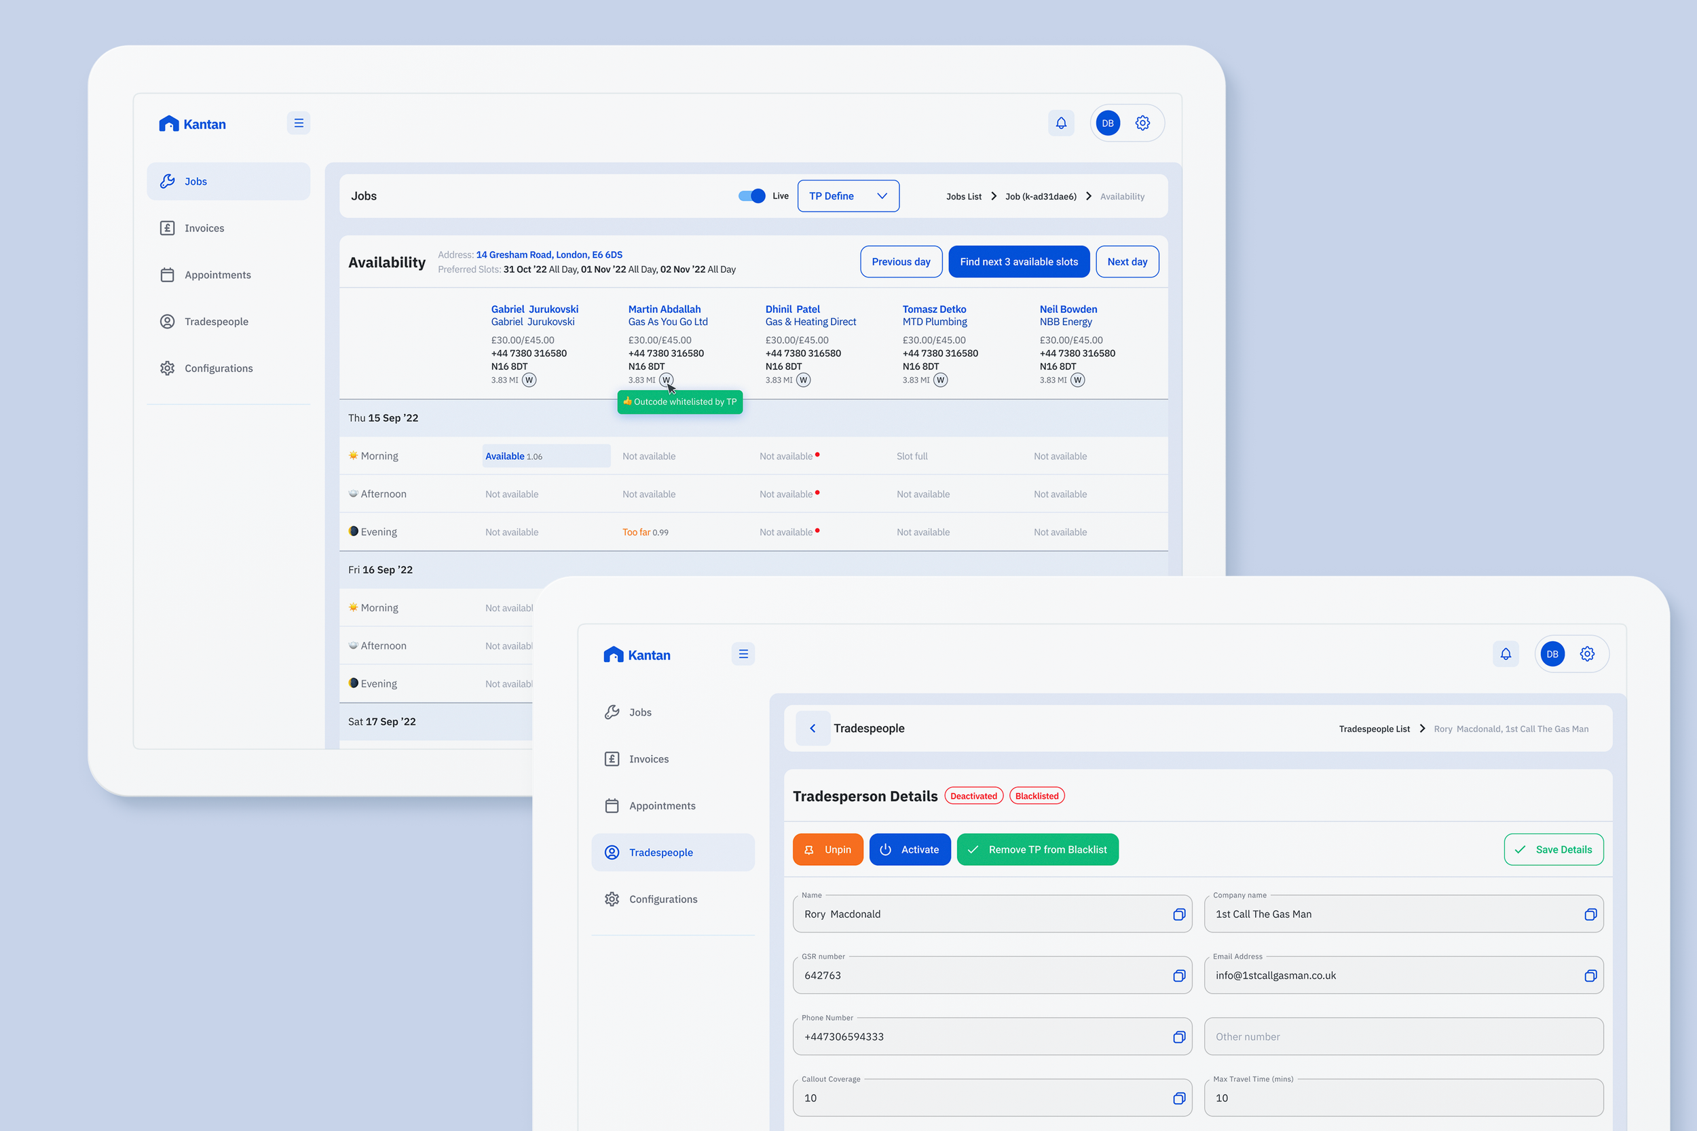The image size is (1697, 1131).
Task: Select Appointments in the back window sidebar
Action: 229,275
